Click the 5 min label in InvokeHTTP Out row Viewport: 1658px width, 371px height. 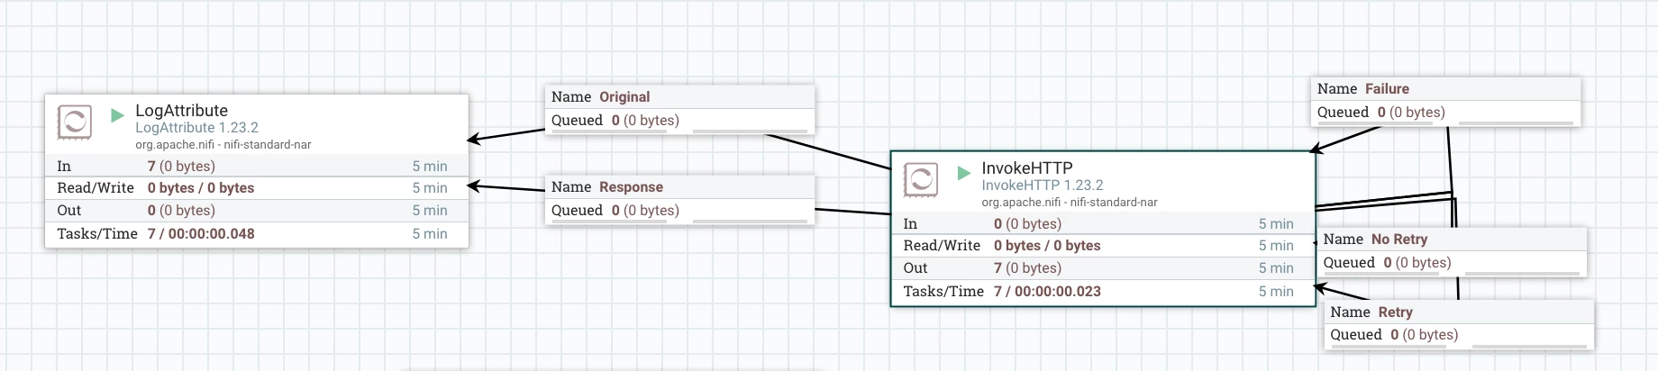(1276, 268)
